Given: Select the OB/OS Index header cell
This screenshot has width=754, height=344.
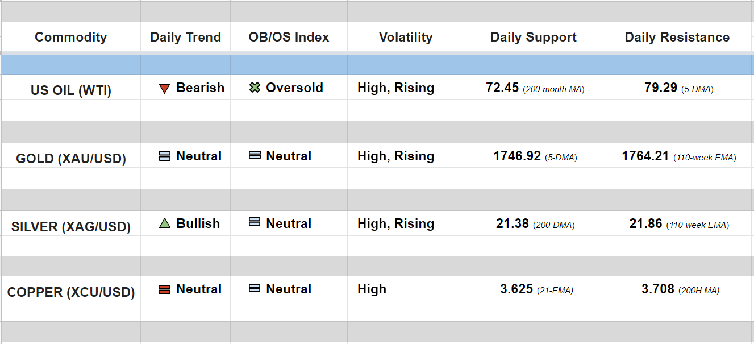Looking at the screenshot, I should pyautogui.click(x=289, y=38).
